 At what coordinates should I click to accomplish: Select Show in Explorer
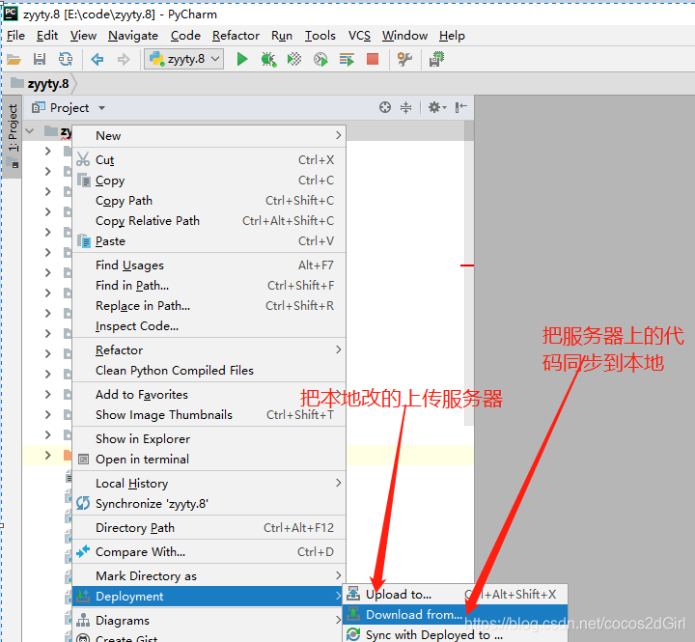(x=208, y=439)
